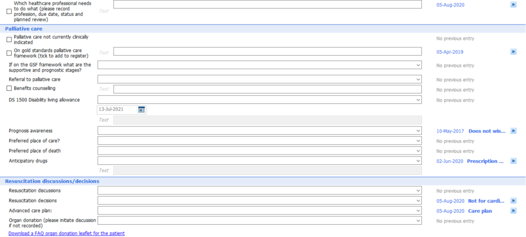Screen dimensions: 526x237
Task: Click history arrow beside Prescription anticipatory drugs entry
Action: coord(513,161)
